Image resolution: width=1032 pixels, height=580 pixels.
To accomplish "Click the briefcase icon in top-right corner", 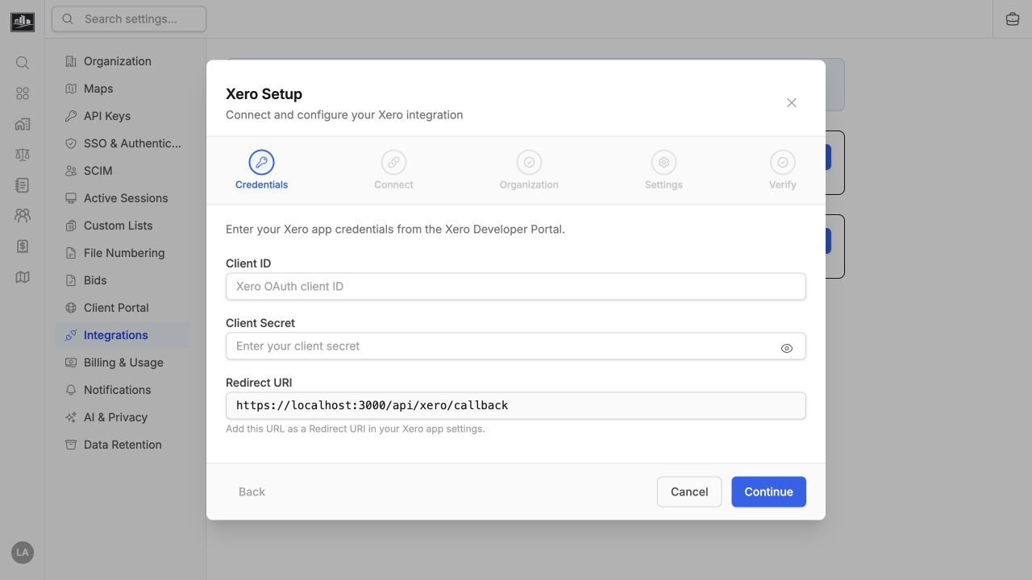I will (1013, 19).
